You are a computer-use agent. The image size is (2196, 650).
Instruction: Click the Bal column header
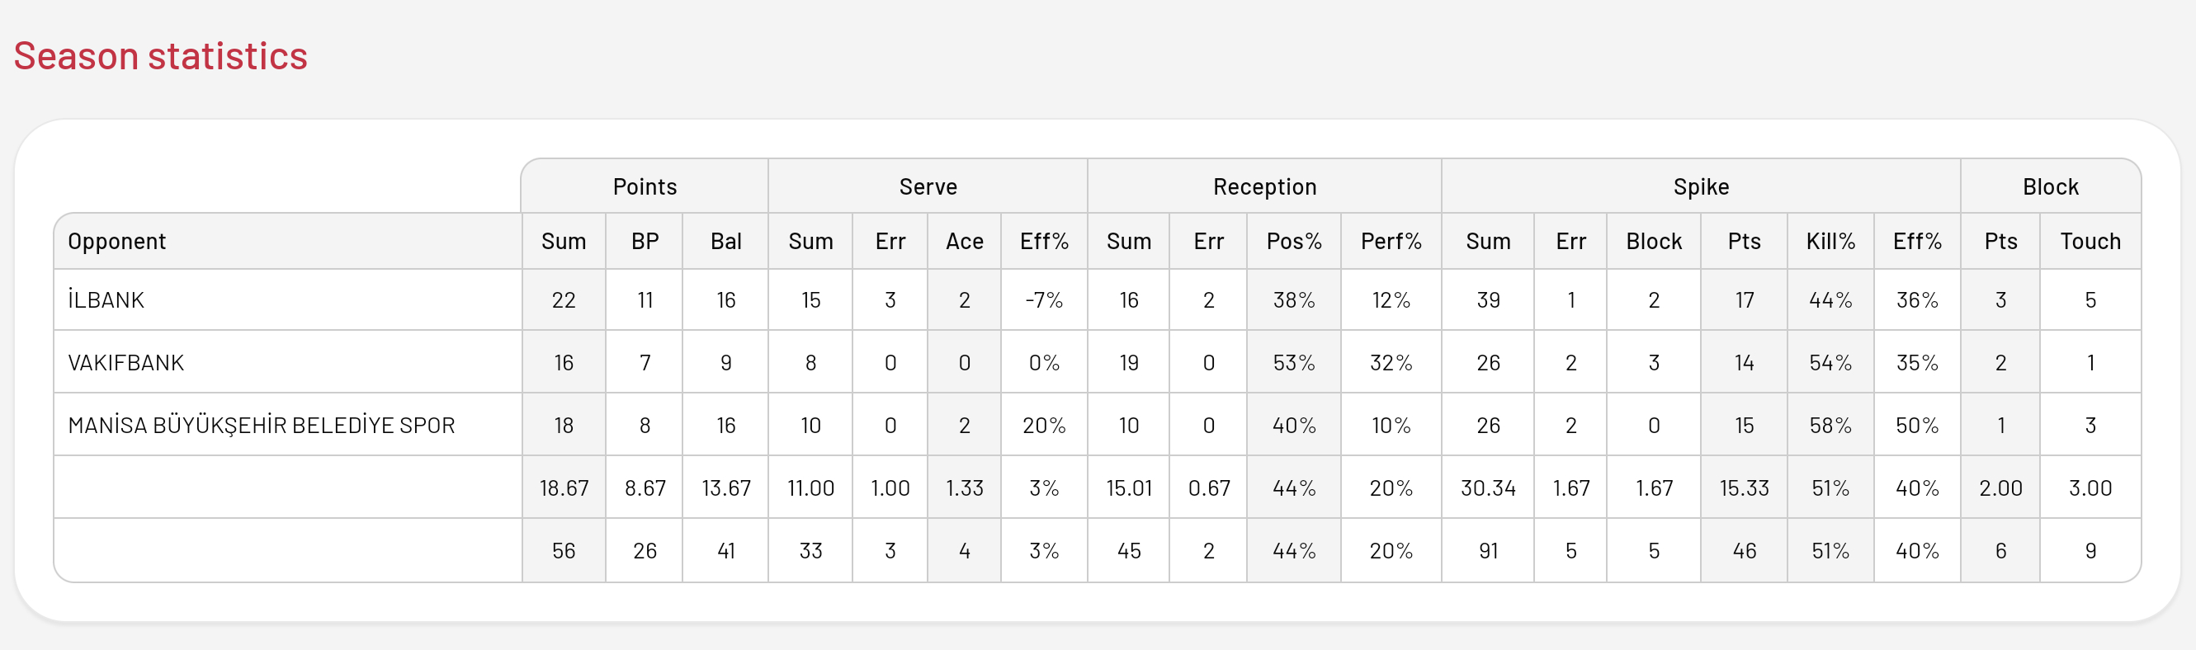725,242
